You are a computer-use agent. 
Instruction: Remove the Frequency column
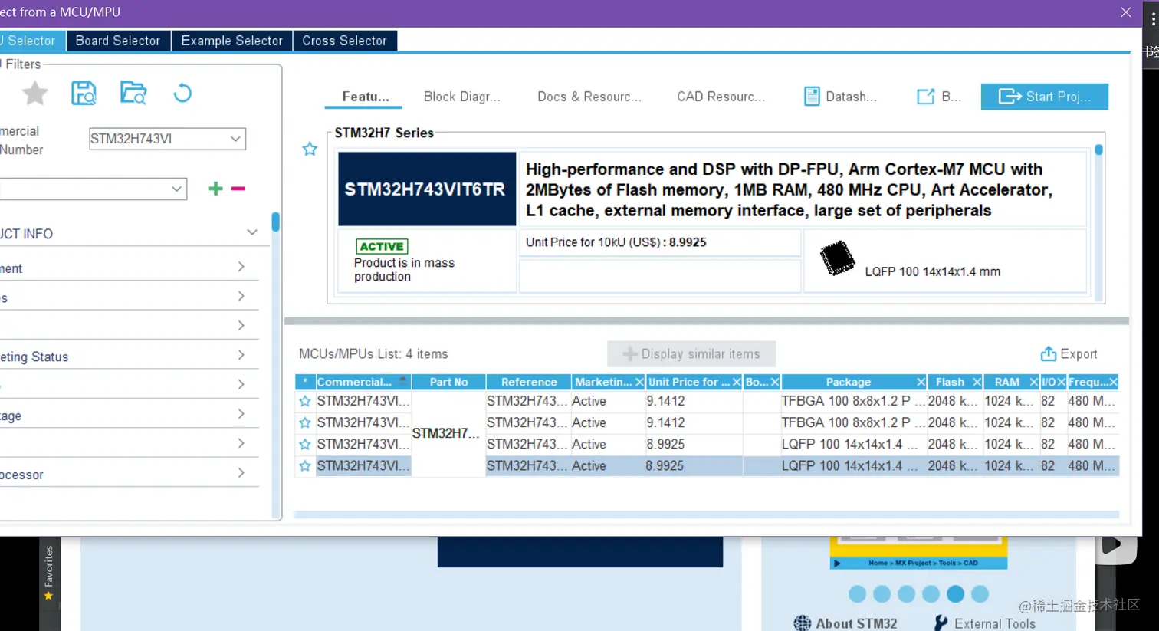click(x=1113, y=382)
